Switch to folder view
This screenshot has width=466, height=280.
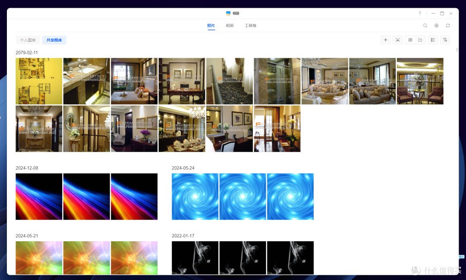420,40
